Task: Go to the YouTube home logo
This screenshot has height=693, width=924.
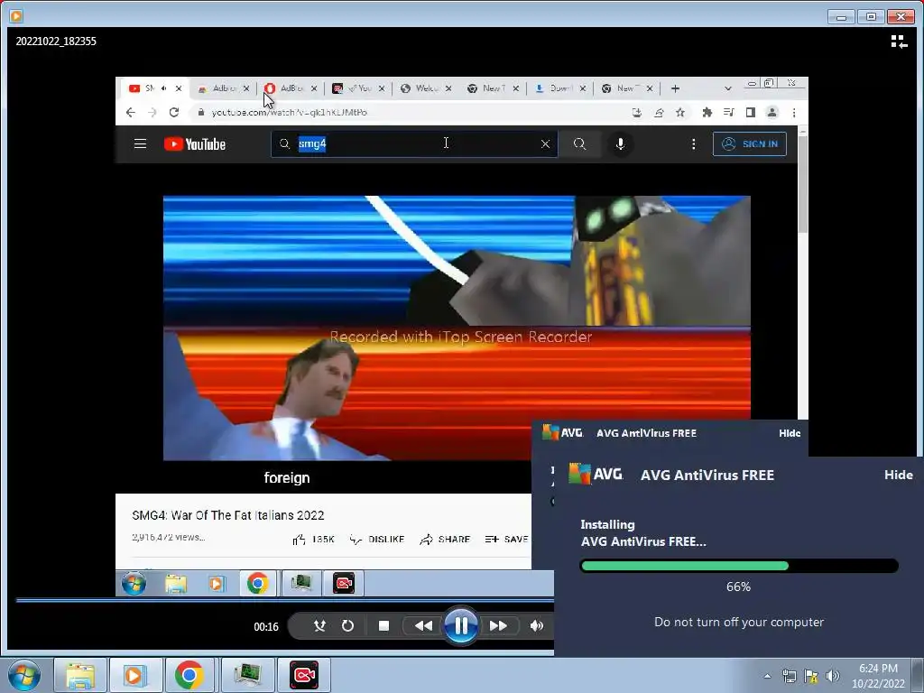Action: 195,143
